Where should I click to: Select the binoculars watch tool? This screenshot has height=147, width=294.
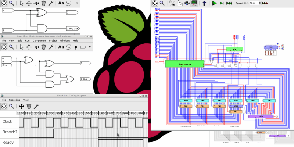(187, 3)
